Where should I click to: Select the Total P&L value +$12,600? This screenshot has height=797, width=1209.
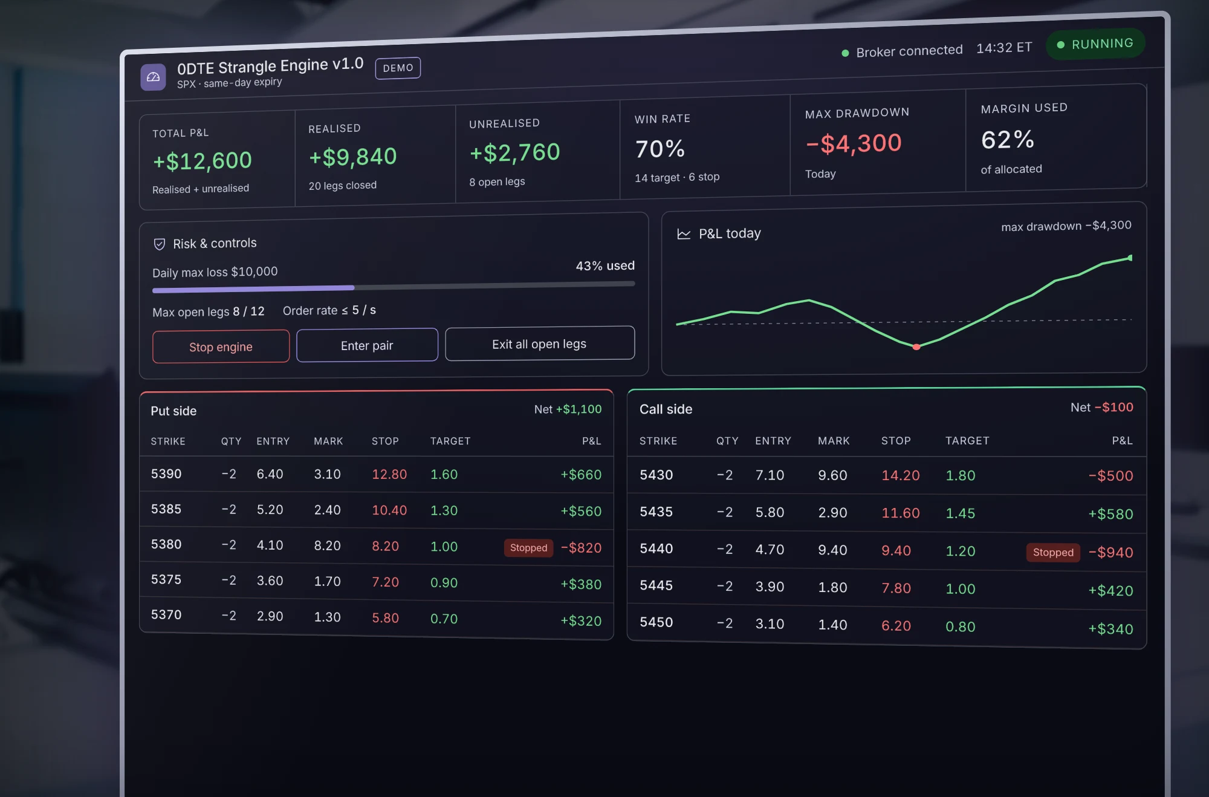point(202,161)
